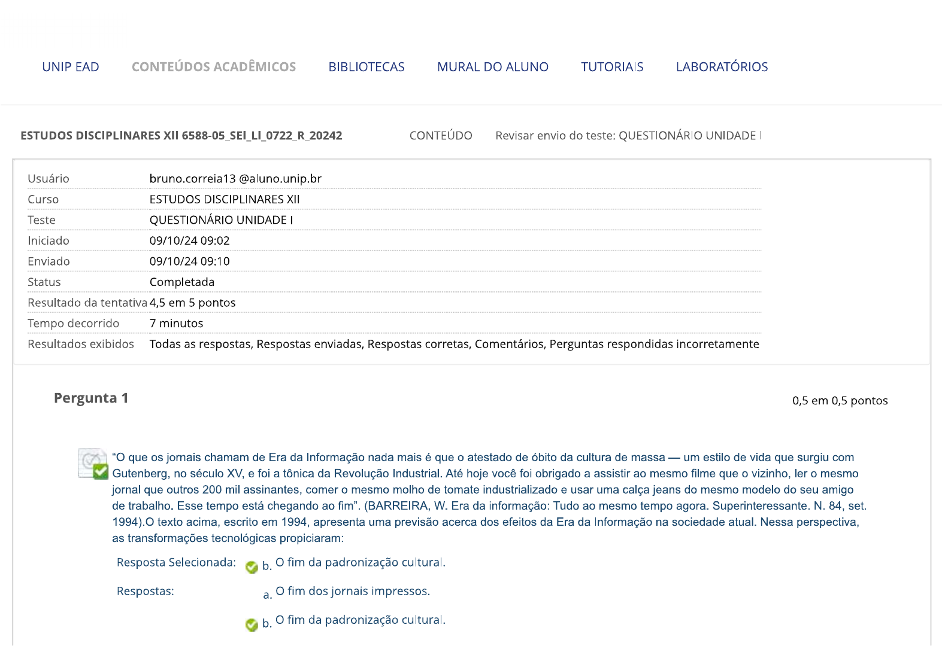Click the green check beside option b in Respostas list
Screen dimensions: 942x646
(252, 625)
